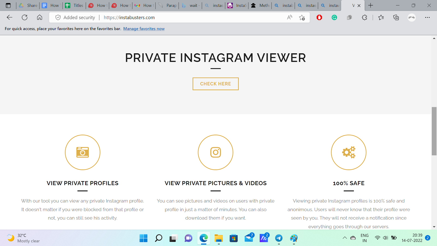Open the Wi-Fi network tray icon
Image resolution: width=437 pixels, height=246 pixels.
[x=377, y=238]
